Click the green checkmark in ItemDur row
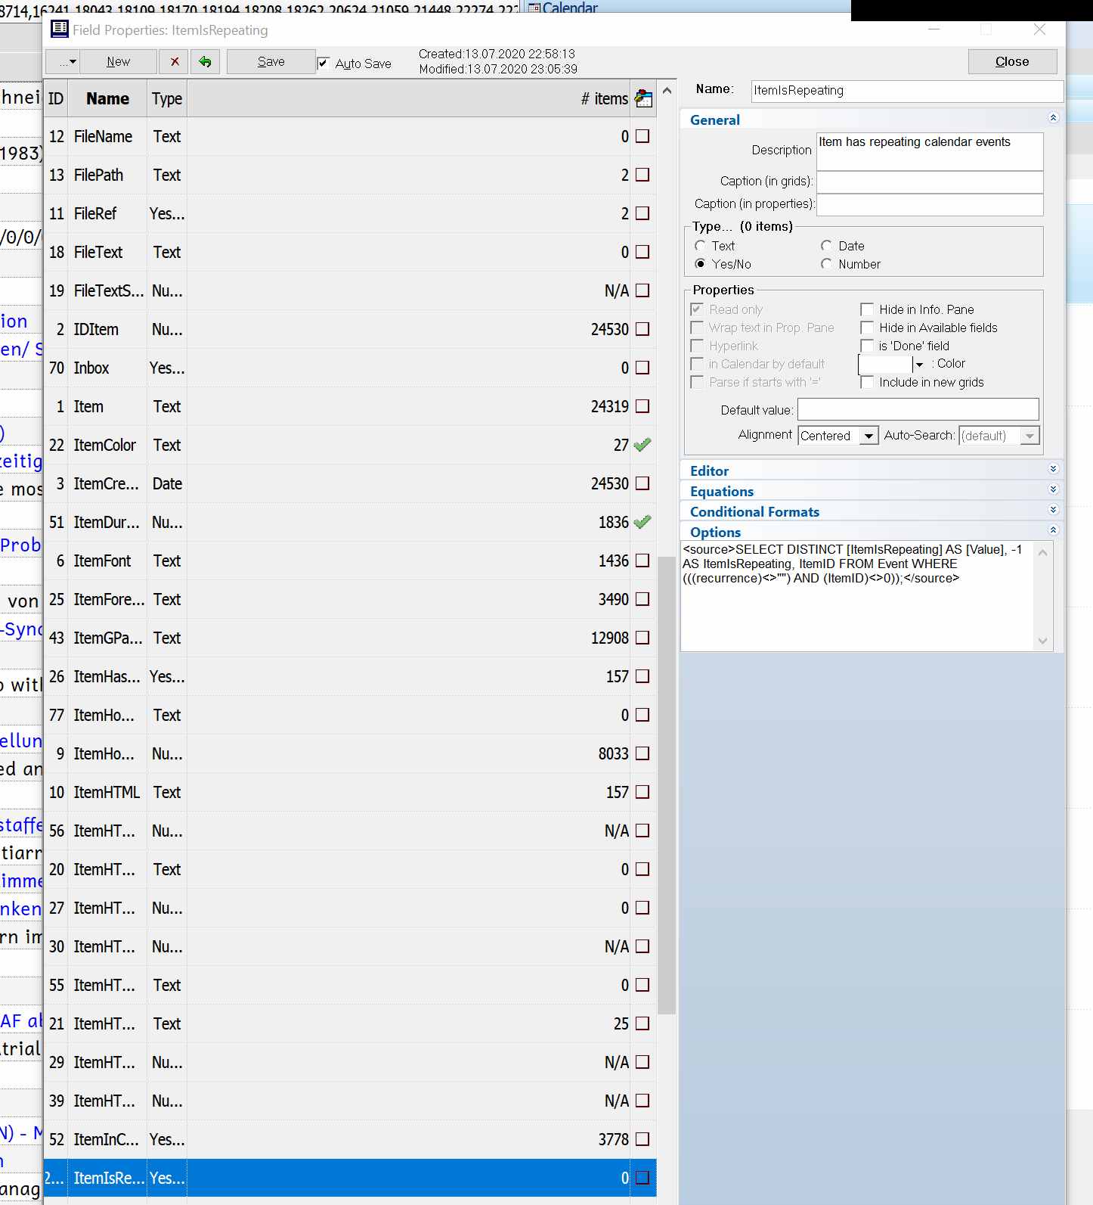 click(642, 522)
